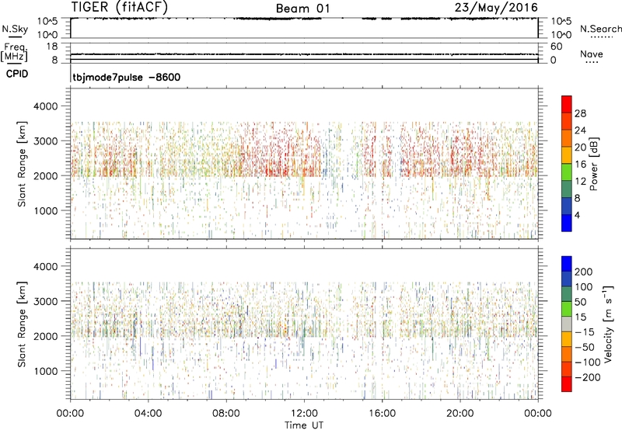Click the 18 tick on frequency axis
Viewport: 622px width, 430px height.
tap(52, 47)
